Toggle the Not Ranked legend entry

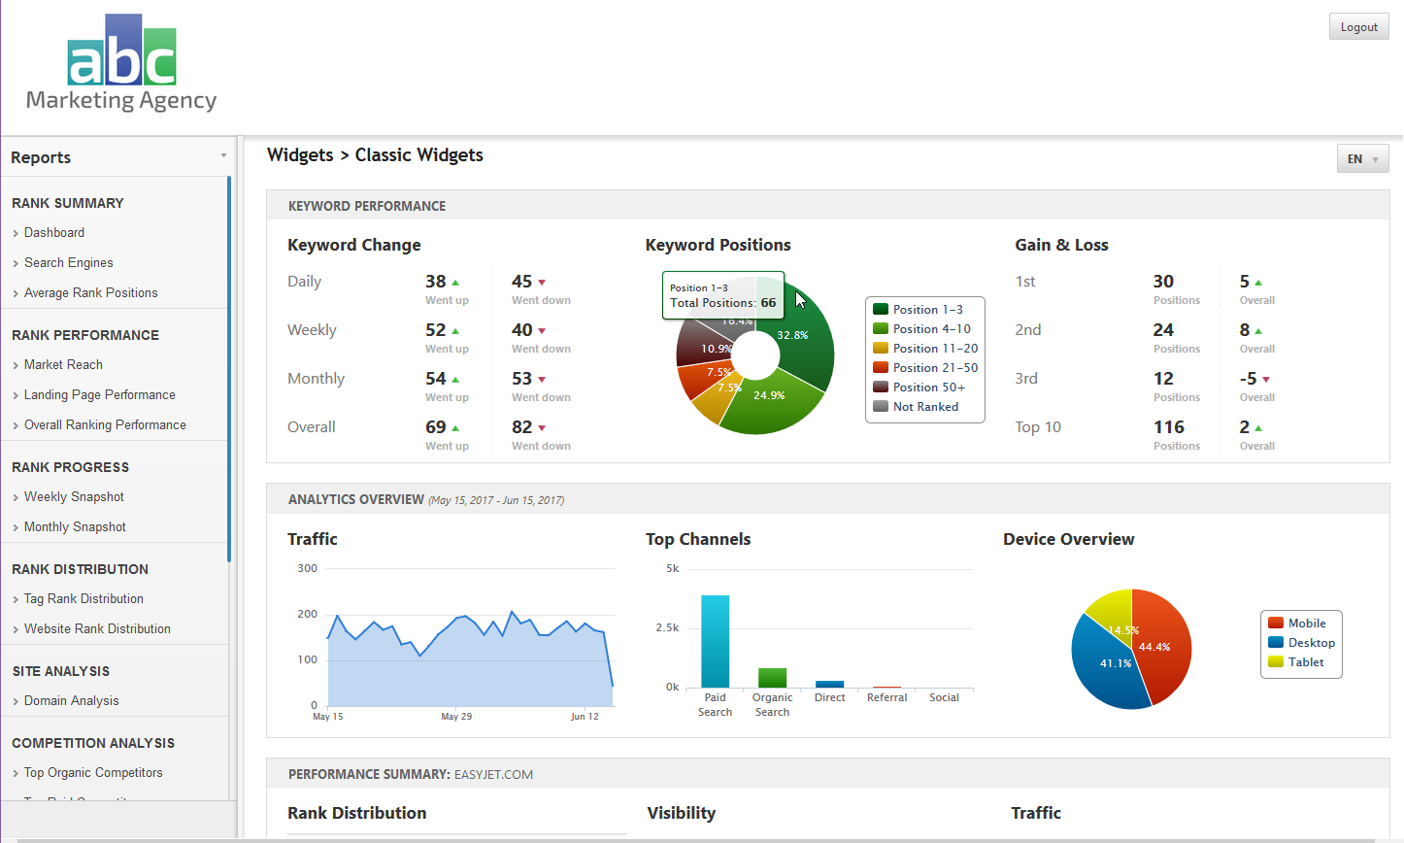(x=924, y=407)
